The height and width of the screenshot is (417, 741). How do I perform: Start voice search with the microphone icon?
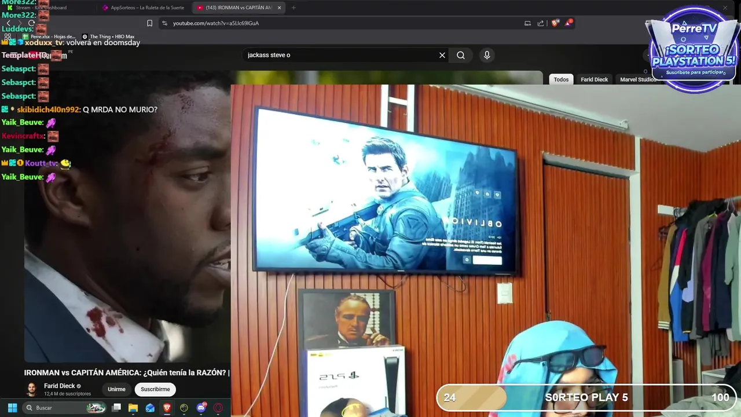(487, 55)
